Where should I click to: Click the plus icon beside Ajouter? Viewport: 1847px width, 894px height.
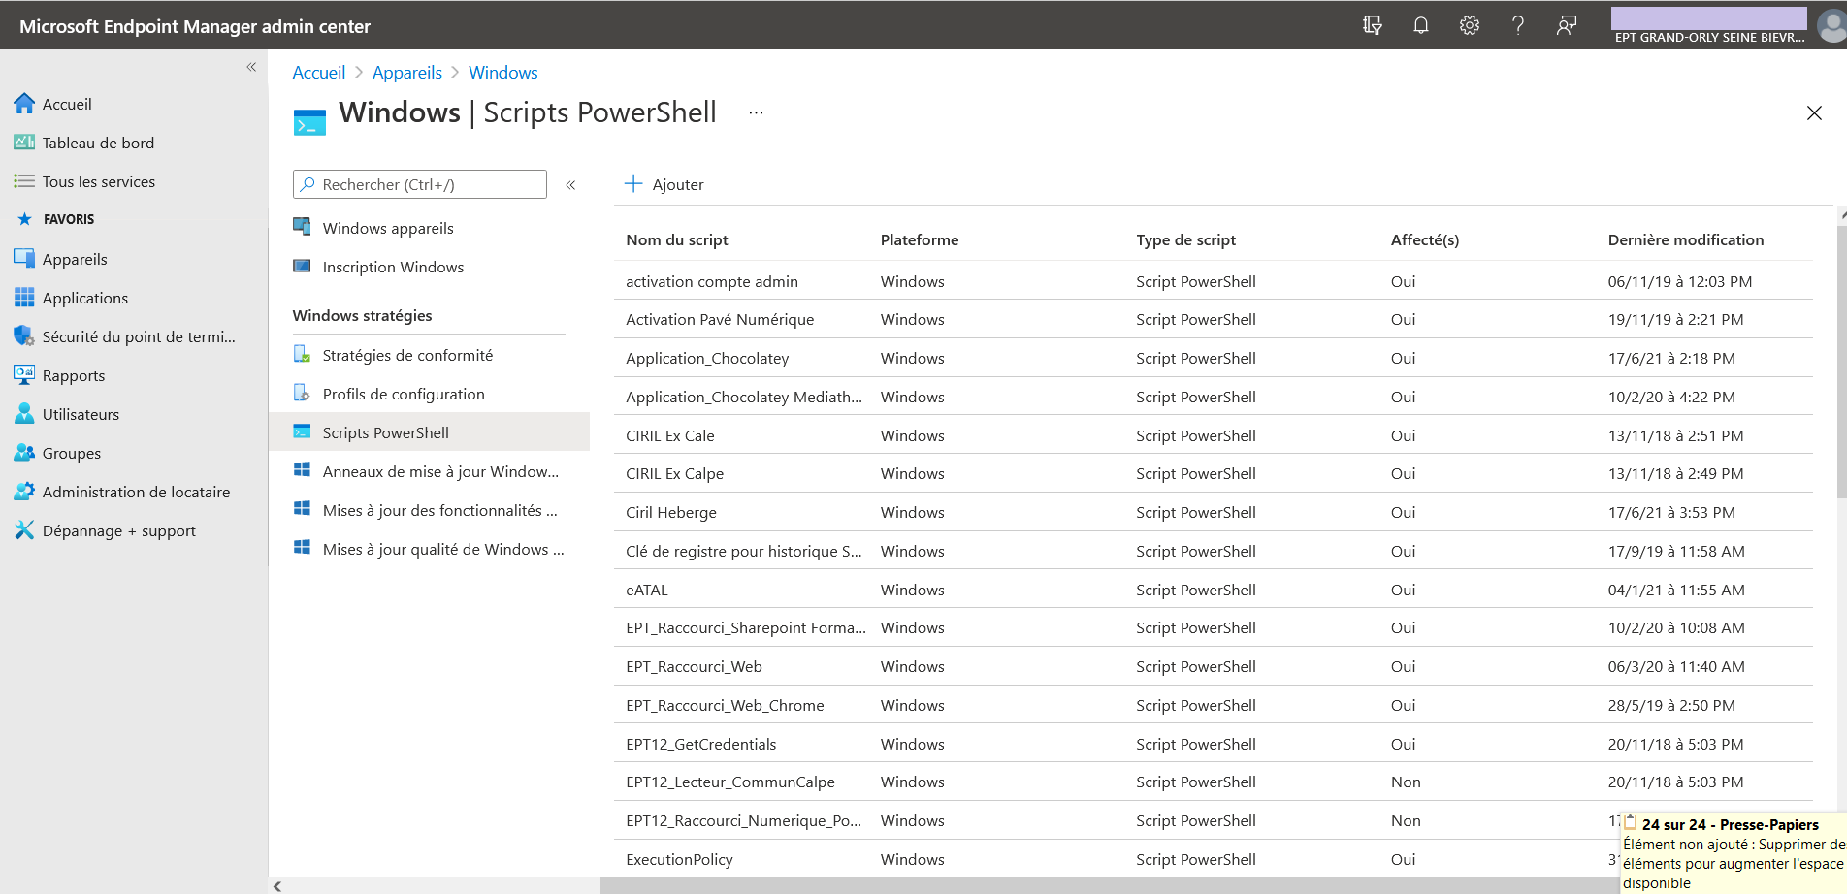[x=633, y=184]
